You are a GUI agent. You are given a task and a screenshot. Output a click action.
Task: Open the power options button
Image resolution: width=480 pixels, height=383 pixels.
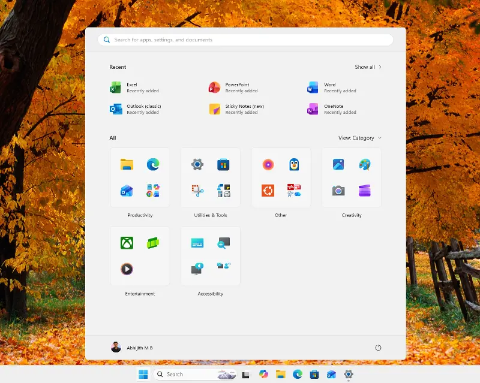click(378, 348)
